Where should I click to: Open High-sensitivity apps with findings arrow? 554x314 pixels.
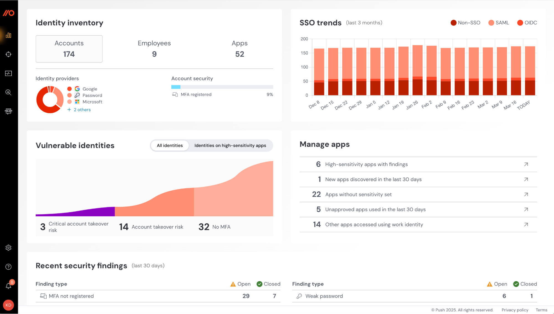tap(526, 164)
